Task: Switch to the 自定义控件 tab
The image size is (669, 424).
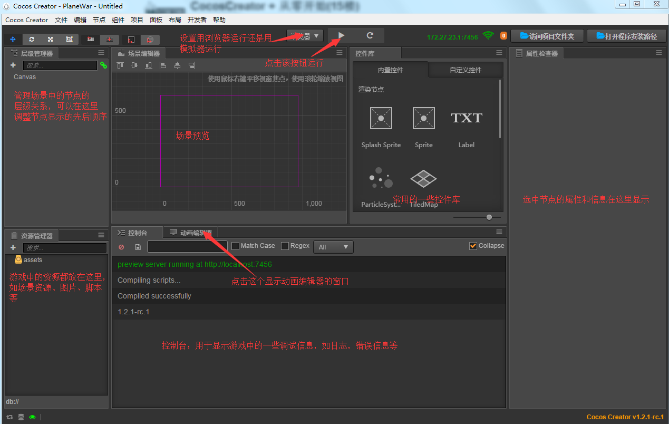Action: click(466, 70)
